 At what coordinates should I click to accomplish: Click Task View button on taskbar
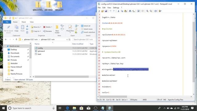pos(60,108)
